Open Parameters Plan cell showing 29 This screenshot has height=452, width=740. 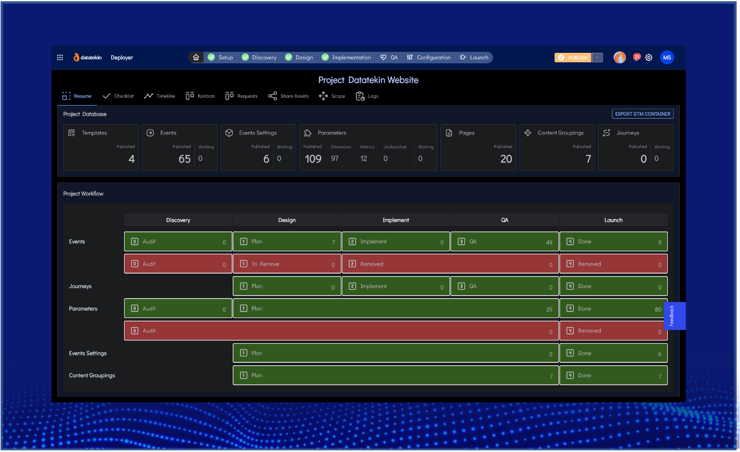[x=396, y=308]
